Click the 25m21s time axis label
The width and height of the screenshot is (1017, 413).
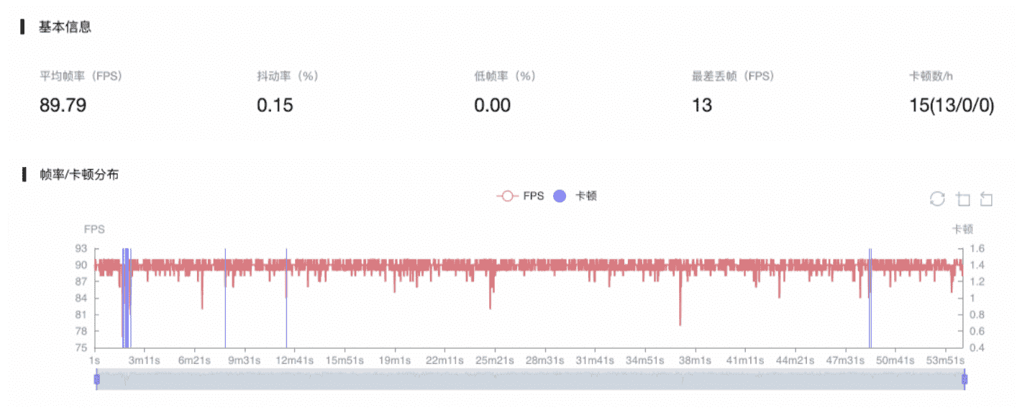click(495, 360)
